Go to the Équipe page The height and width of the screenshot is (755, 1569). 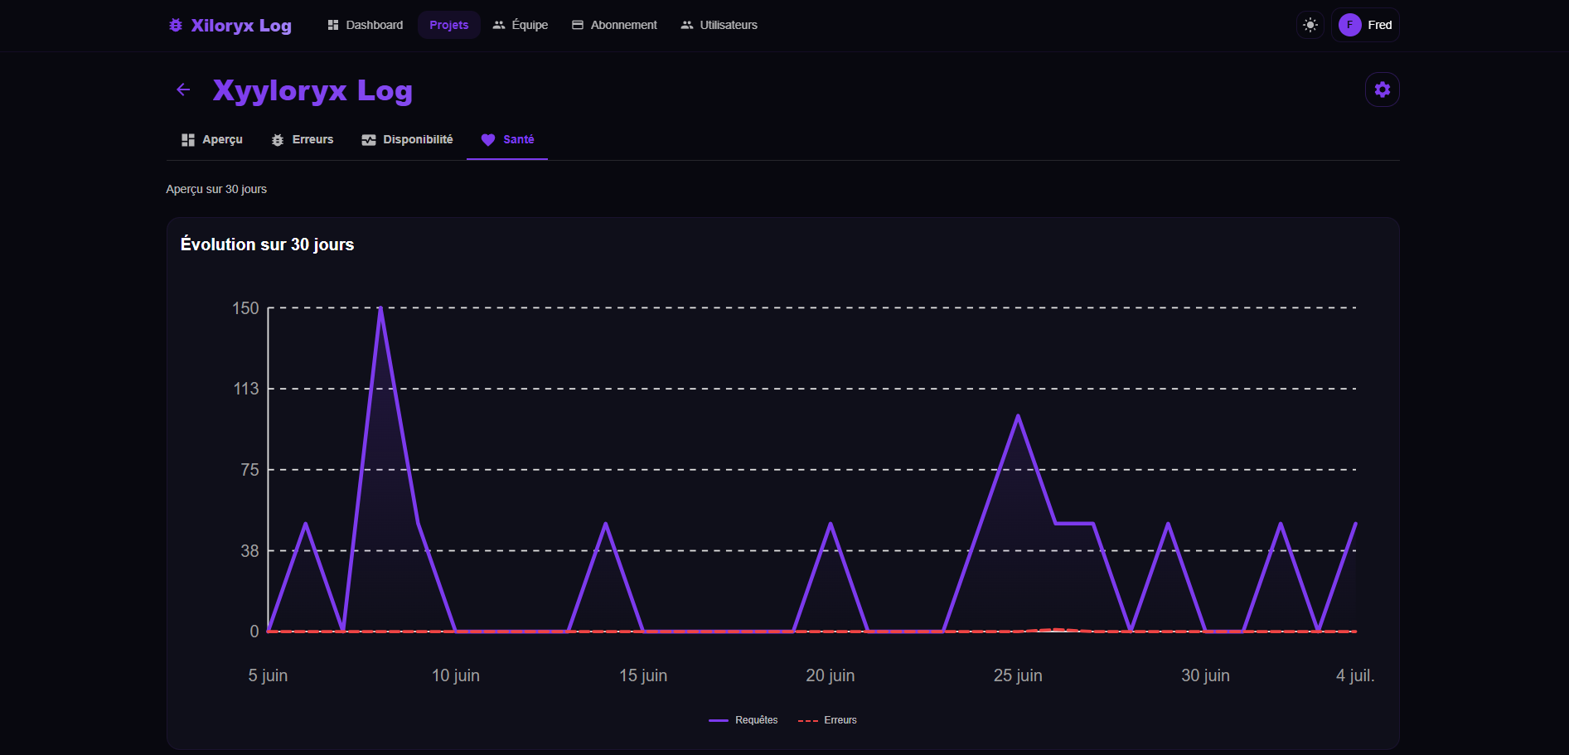point(521,25)
